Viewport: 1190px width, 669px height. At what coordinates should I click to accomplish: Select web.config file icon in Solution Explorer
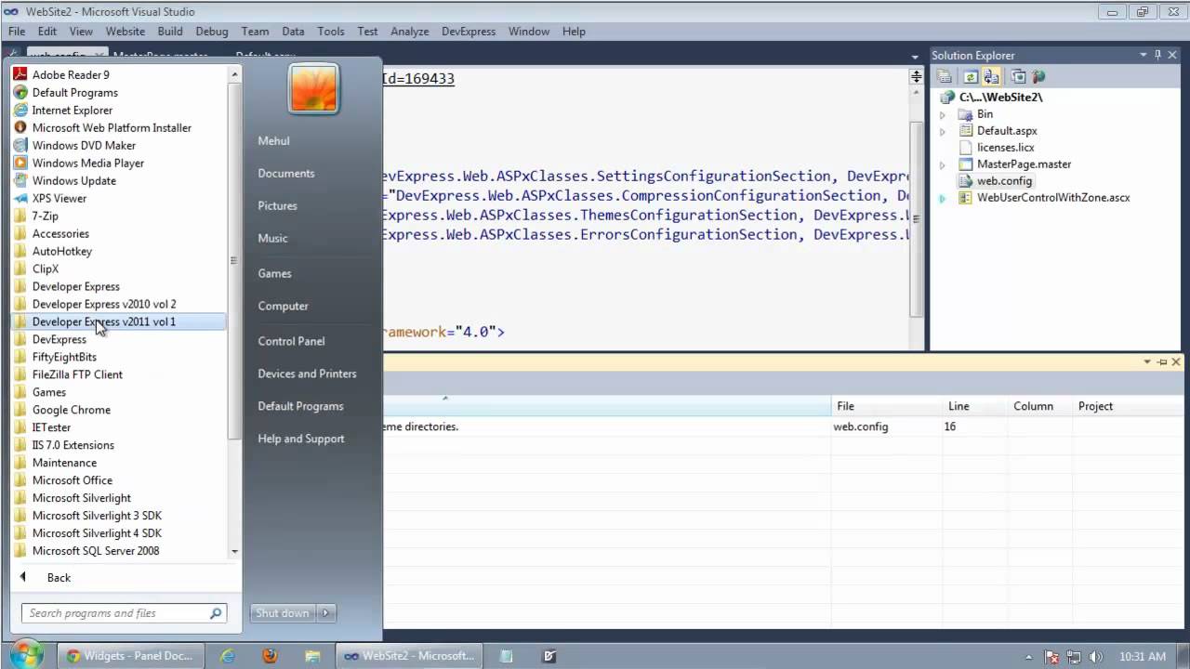click(965, 181)
